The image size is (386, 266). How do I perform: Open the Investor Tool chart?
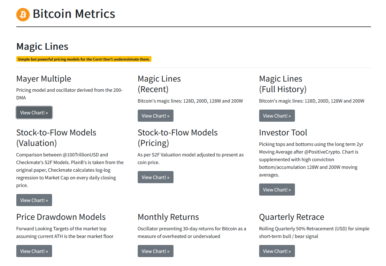277,190
